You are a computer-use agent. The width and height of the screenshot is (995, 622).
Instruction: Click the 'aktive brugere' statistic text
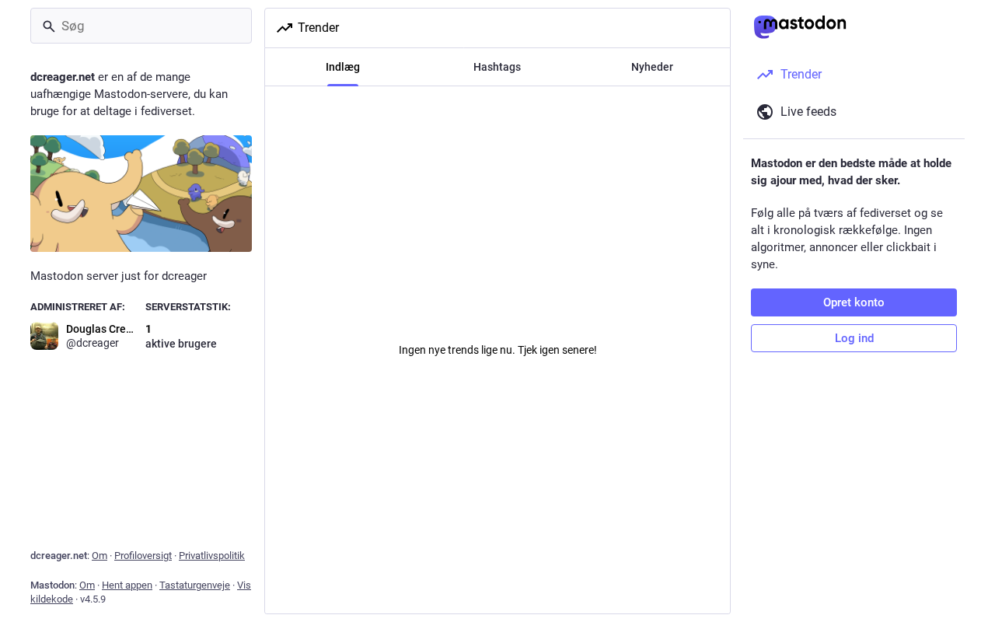point(181,344)
